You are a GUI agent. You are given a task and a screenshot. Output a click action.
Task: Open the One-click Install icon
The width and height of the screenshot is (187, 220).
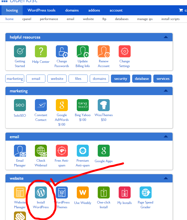[104, 192]
